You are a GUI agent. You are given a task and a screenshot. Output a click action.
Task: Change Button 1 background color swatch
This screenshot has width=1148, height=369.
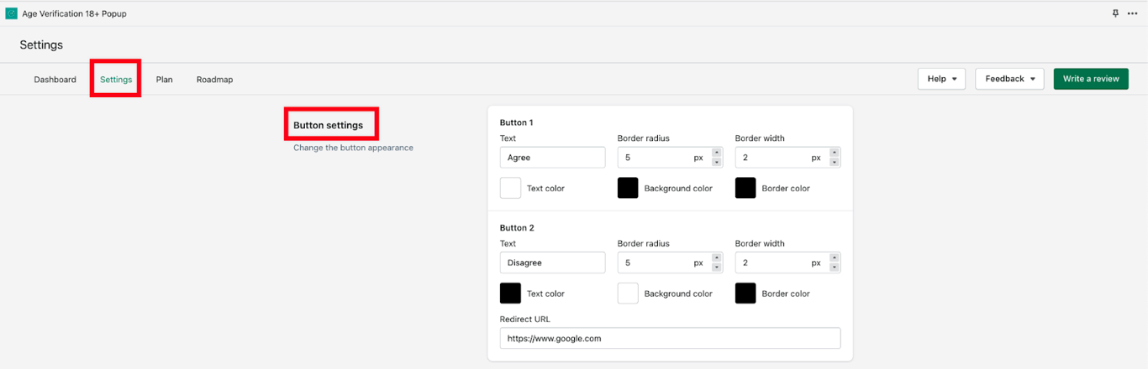pyautogui.click(x=628, y=188)
